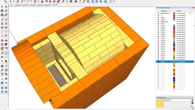Hide layer Слой10 via eye icon
Viewport: 195px width, 110px height.
[158, 45]
